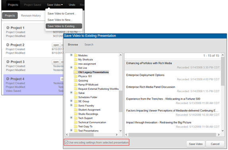Click presentation list vertical scrollbar thumb
The image size is (228, 150).
tap(222, 71)
